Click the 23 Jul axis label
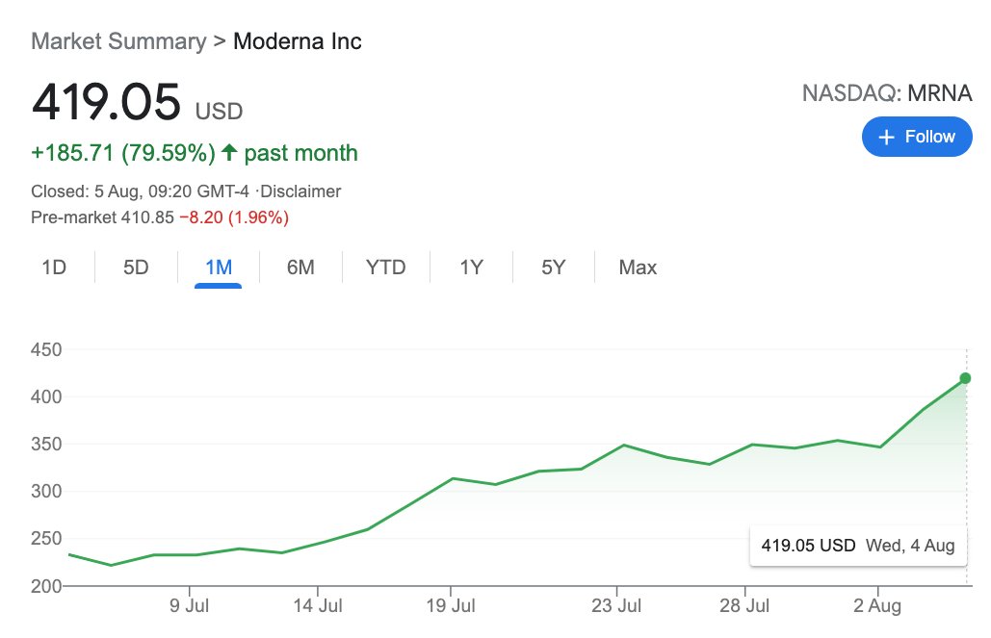This screenshot has height=638, width=991. pos(616,606)
